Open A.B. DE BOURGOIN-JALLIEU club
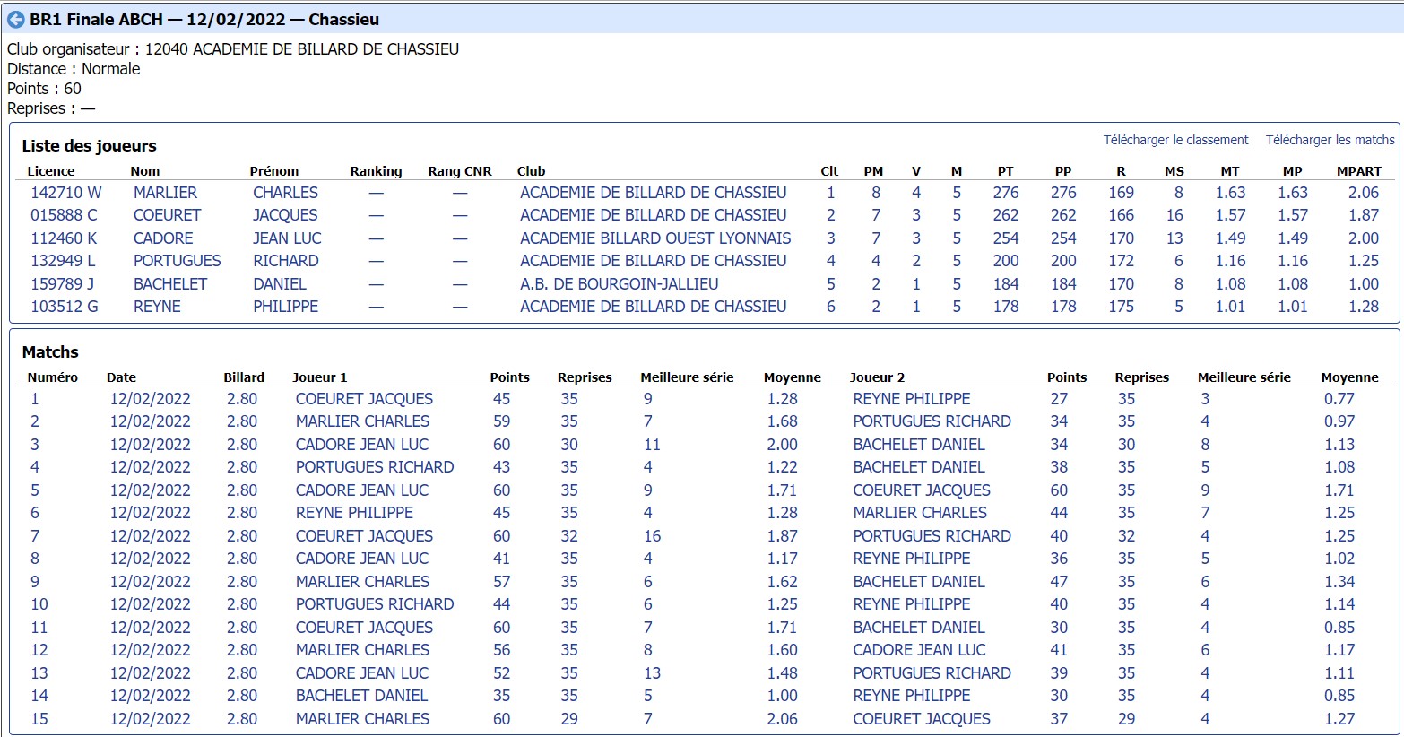Screen dimensions: 1404x737 point(620,284)
